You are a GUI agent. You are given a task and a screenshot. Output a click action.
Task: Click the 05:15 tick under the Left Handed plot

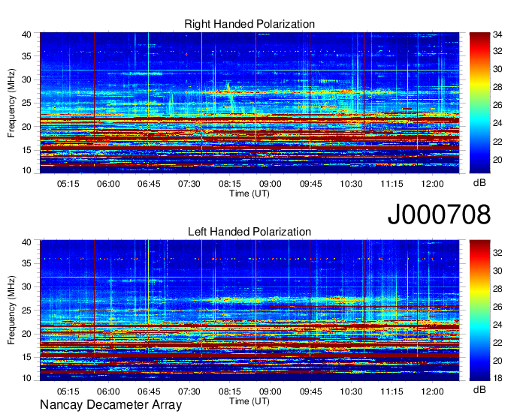coord(68,391)
